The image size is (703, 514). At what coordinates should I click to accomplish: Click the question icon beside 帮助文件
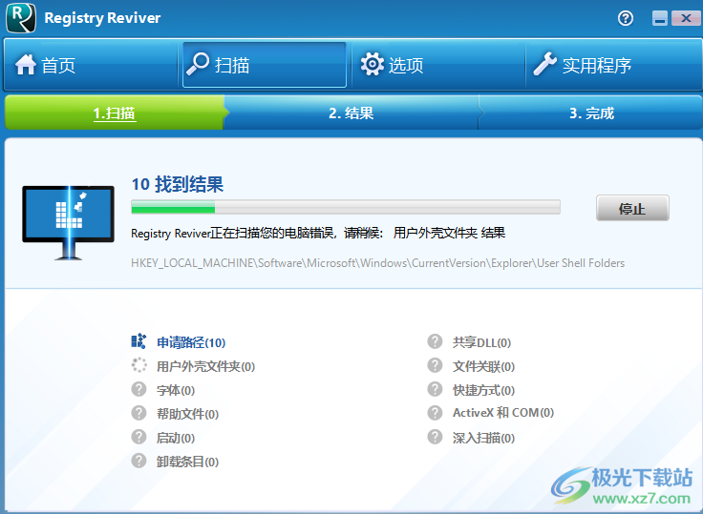138,412
